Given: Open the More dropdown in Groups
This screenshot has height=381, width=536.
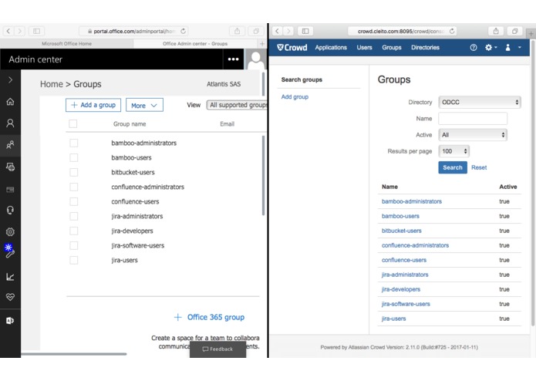Looking at the screenshot, I should pos(144,105).
